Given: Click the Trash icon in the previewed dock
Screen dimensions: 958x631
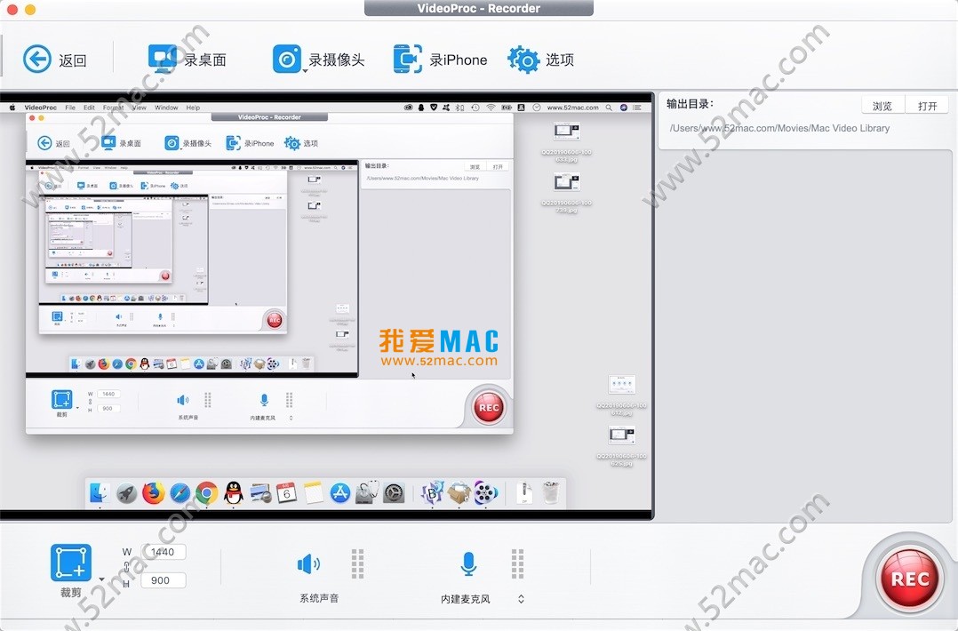Looking at the screenshot, I should point(550,492).
